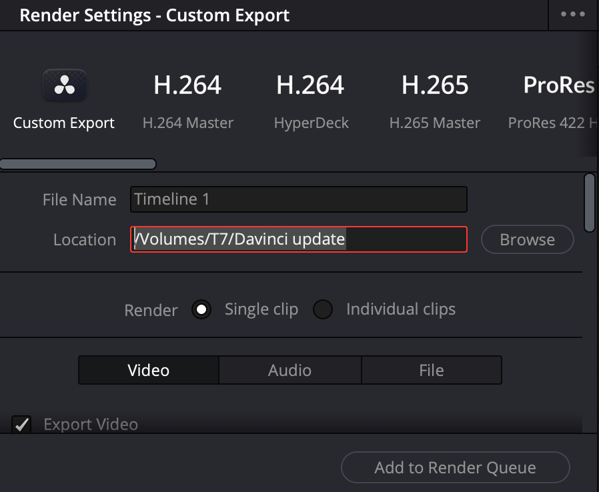Switch to the Video tab

(148, 370)
